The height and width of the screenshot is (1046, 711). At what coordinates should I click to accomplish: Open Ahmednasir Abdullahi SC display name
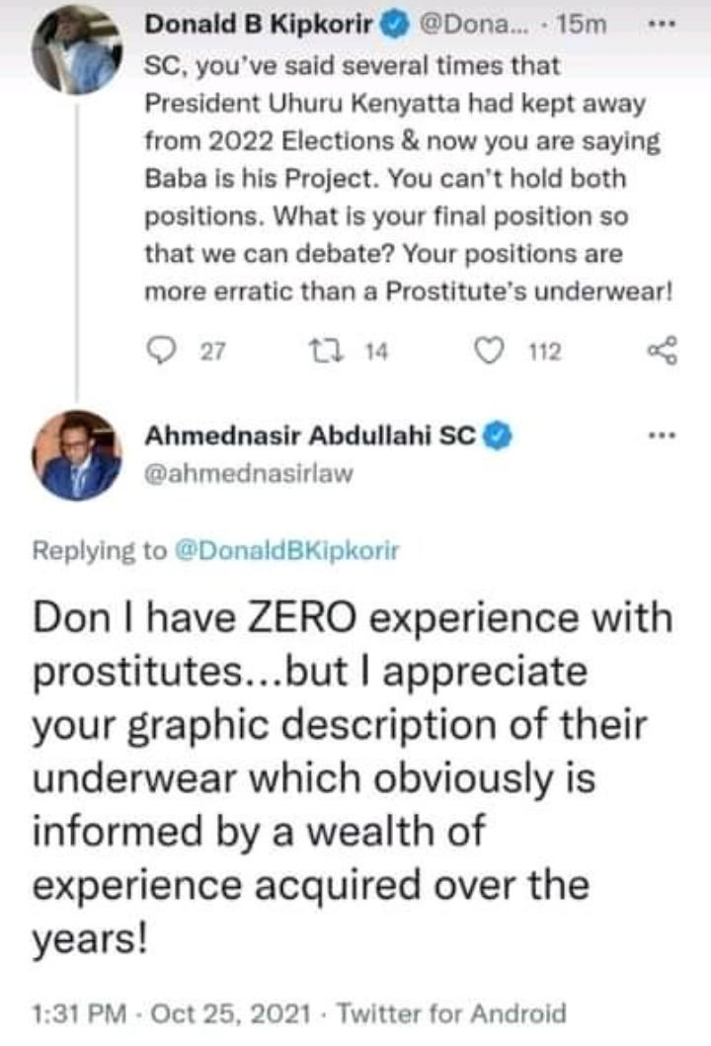(312, 434)
